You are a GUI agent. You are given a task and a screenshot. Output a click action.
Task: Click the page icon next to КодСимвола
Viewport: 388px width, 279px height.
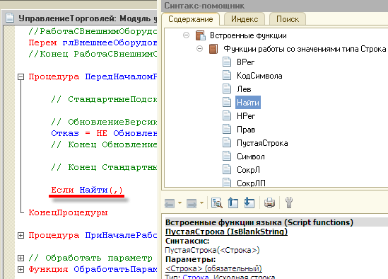(x=227, y=75)
